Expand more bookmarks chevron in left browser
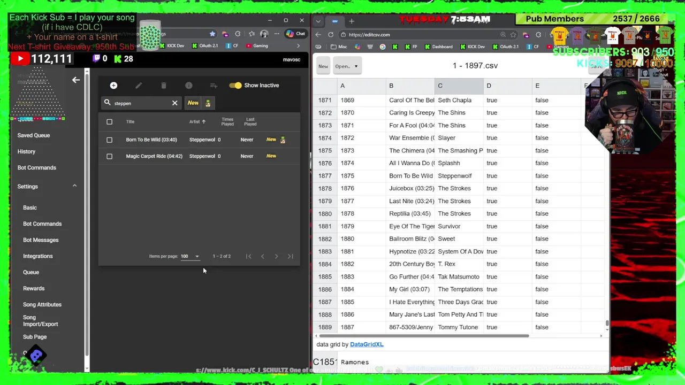Viewport: 685px width, 385px height. 298,46
